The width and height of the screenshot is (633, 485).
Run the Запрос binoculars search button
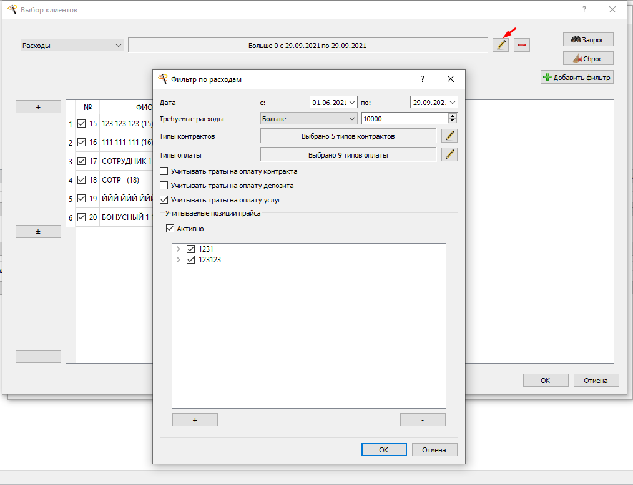click(588, 39)
